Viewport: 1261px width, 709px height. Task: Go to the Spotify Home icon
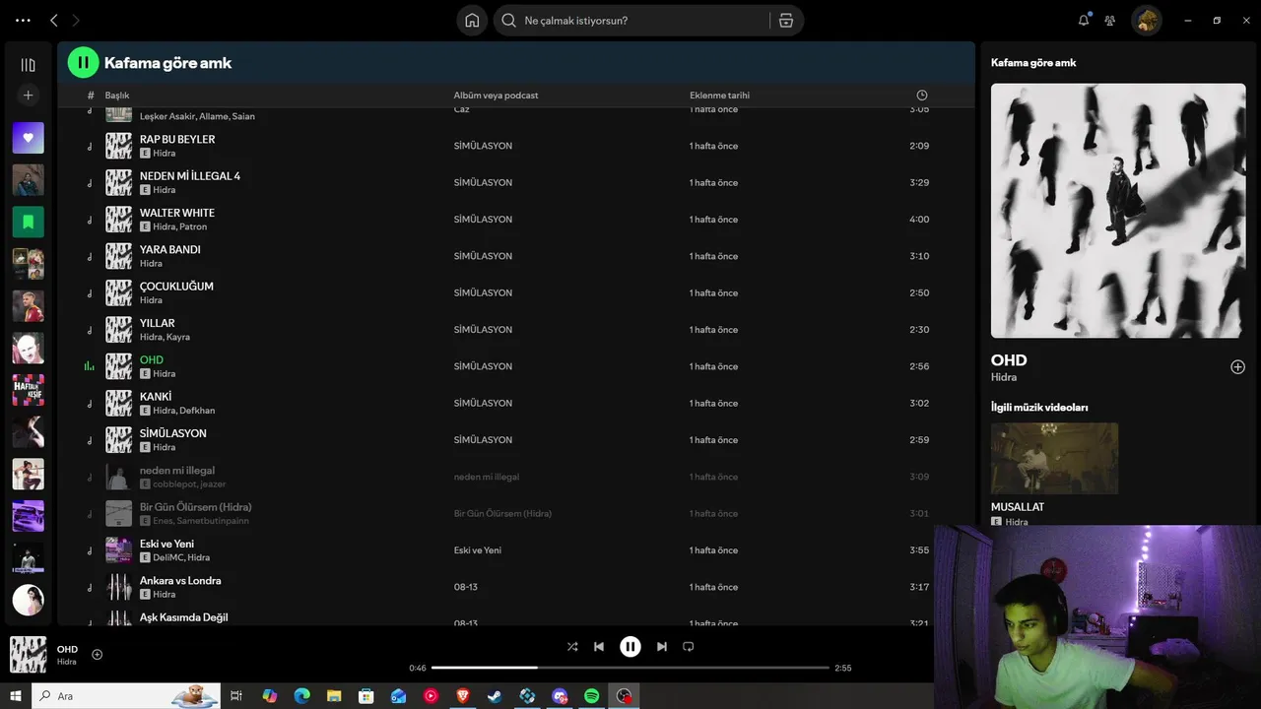[x=472, y=21]
